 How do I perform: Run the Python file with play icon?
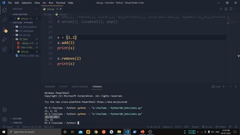[x=221, y=9]
